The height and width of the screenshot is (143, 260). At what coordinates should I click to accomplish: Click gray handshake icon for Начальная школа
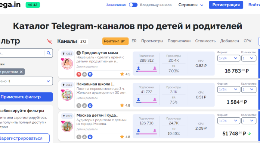[84, 105]
